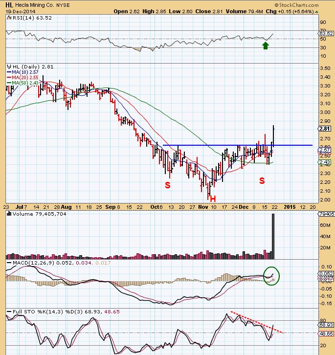Click the 2.81 last price tag on right axis
The width and height of the screenshot is (335, 355).
325,129
